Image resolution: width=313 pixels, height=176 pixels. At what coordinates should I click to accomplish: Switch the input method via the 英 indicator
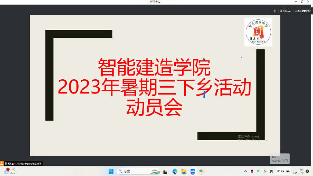tap(271, 171)
